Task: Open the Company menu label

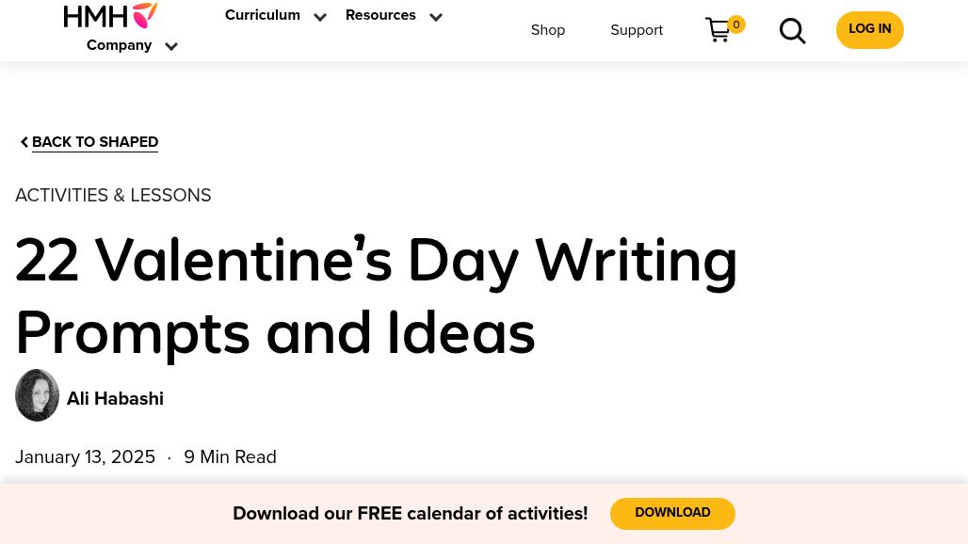Action: [119, 46]
